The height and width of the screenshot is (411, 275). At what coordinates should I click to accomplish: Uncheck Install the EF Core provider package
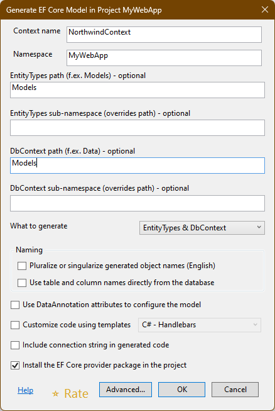point(15,366)
